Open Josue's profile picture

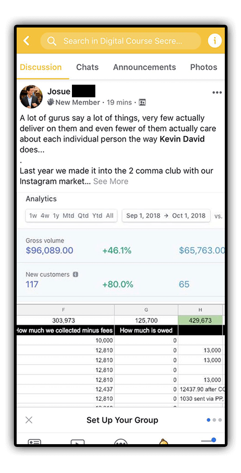coord(31,97)
